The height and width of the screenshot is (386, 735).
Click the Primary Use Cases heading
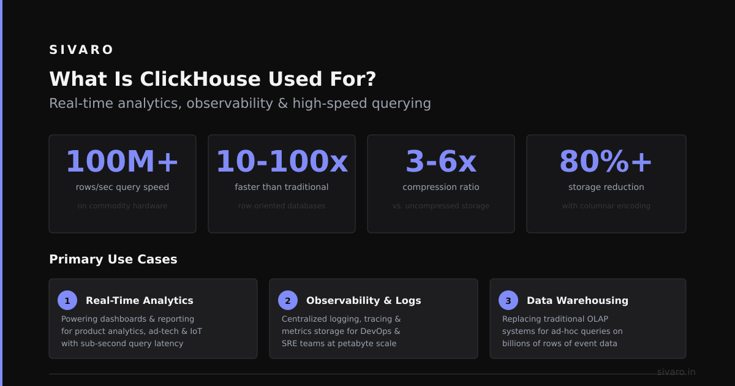point(113,259)
